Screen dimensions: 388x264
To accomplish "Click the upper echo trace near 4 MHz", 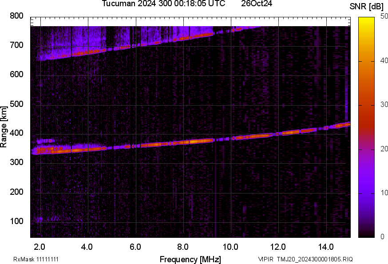I will (87, 52).
